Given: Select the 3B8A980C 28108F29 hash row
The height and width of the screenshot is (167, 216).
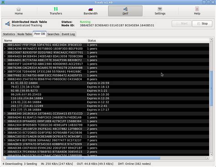Looking at the screenshot, I should [106, 129].
